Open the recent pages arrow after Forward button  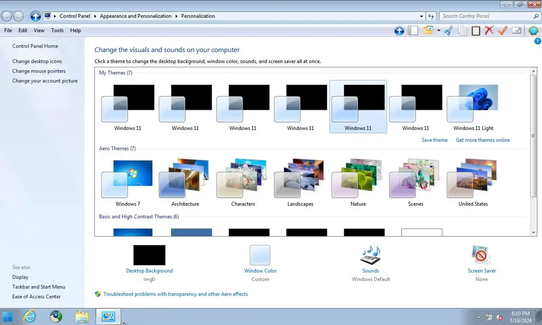pyautogui.click(x=27, y=16)
